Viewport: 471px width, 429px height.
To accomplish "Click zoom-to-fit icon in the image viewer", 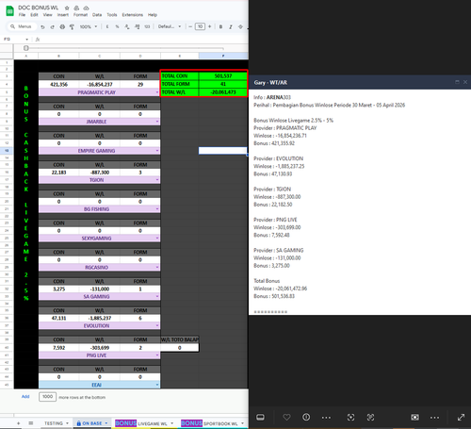I will (350, 417).
